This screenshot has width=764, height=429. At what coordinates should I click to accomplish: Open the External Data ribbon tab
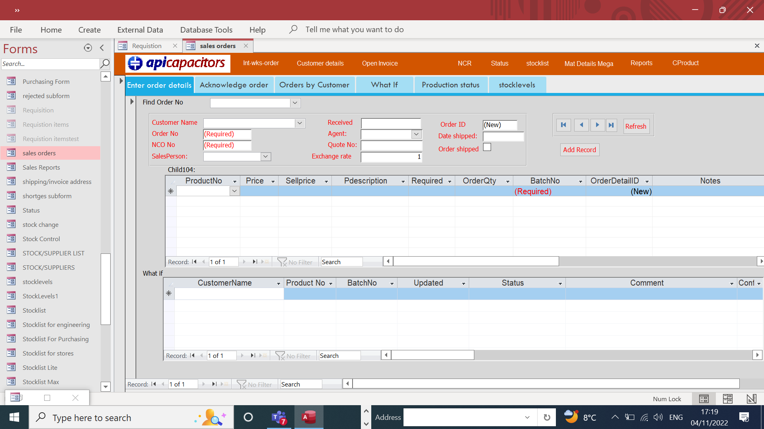coord(140,30)
